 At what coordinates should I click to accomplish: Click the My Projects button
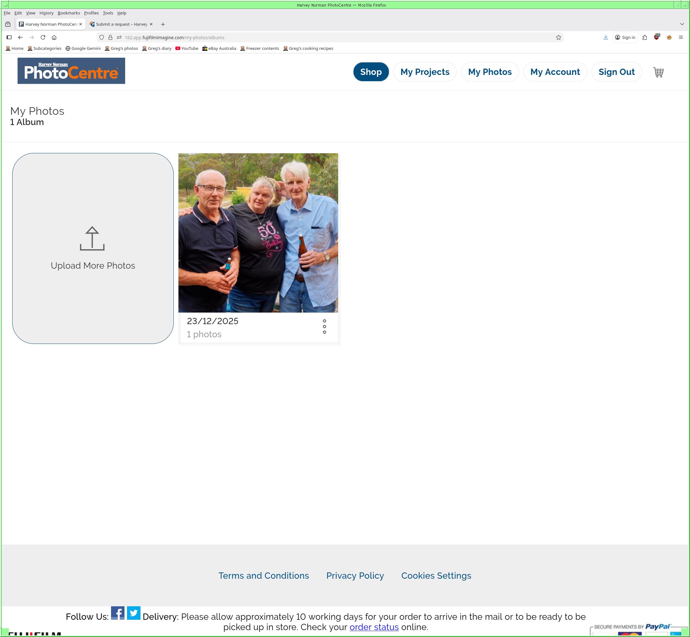(424, 72)
